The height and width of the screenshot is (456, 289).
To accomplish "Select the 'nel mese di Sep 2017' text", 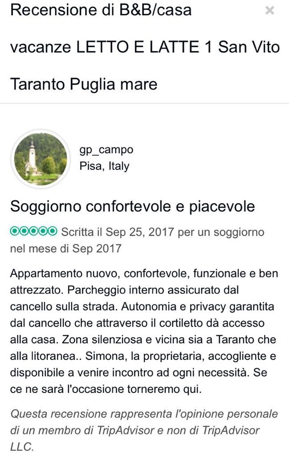I will point(66,248).
